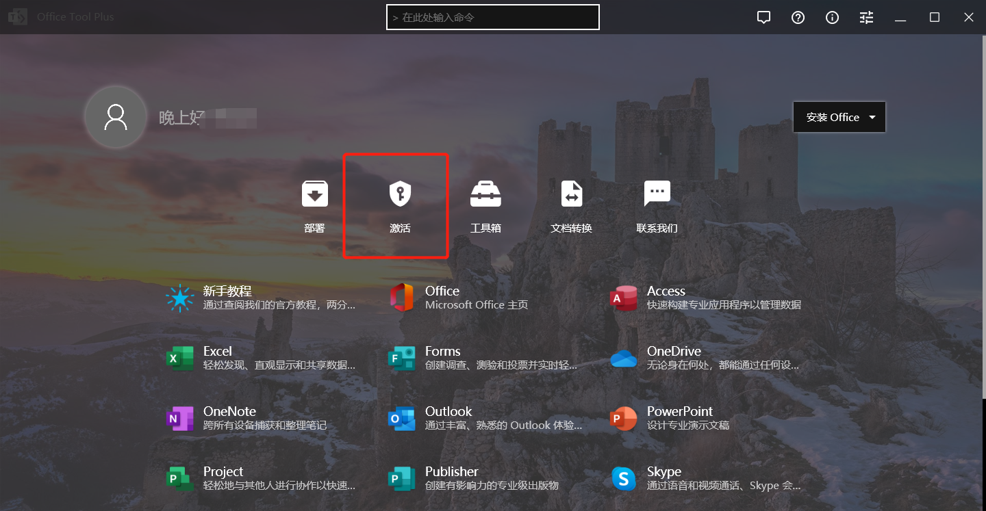Launch the Publisher icon
This screenshot has height=511, width=986.
(402, 479)
